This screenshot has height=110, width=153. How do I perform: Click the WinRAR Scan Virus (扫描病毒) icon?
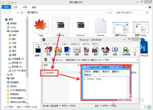126,51
